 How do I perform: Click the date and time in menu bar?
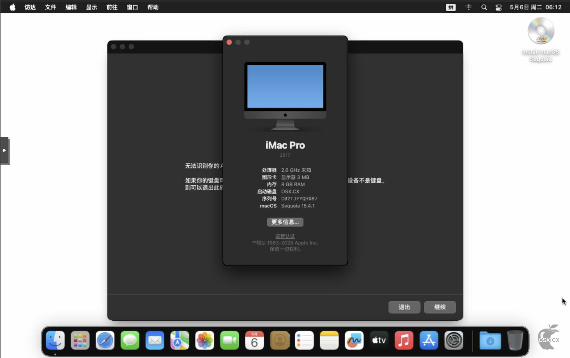coord(536,7)
